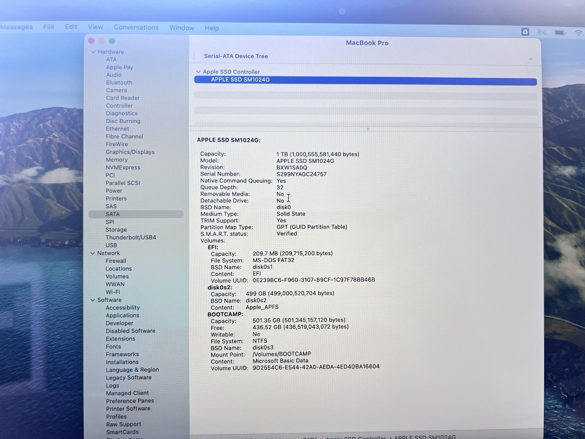Viewport: 585px width, 439px height.
Task: Click the triangle app icon in menu bar
Action: click(525, 32)
